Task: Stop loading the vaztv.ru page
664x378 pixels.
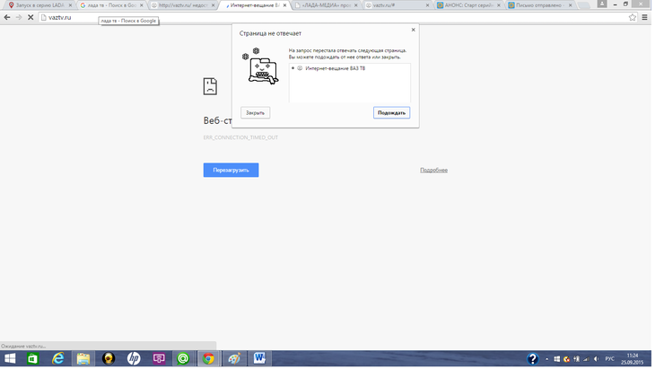Action: [x=31, y=17]
